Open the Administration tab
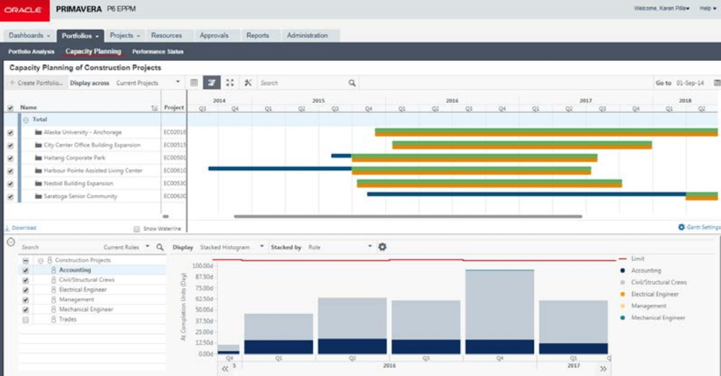721x376 pixels. click(x=307, y=36)
